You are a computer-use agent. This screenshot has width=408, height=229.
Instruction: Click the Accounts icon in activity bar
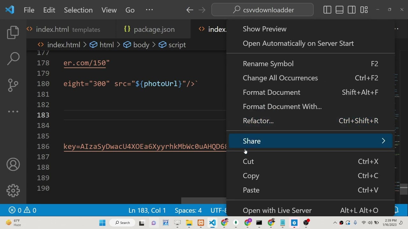13,164
